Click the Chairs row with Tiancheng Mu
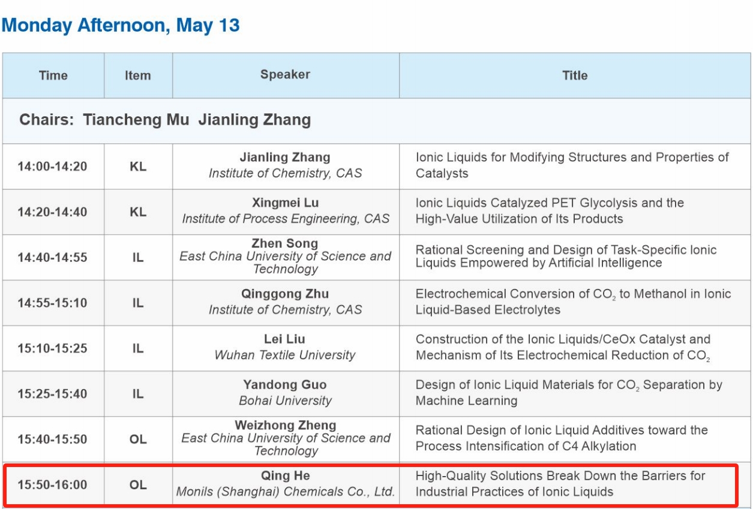Viewport: 753px width, 509px height. (x=165, y=120)
